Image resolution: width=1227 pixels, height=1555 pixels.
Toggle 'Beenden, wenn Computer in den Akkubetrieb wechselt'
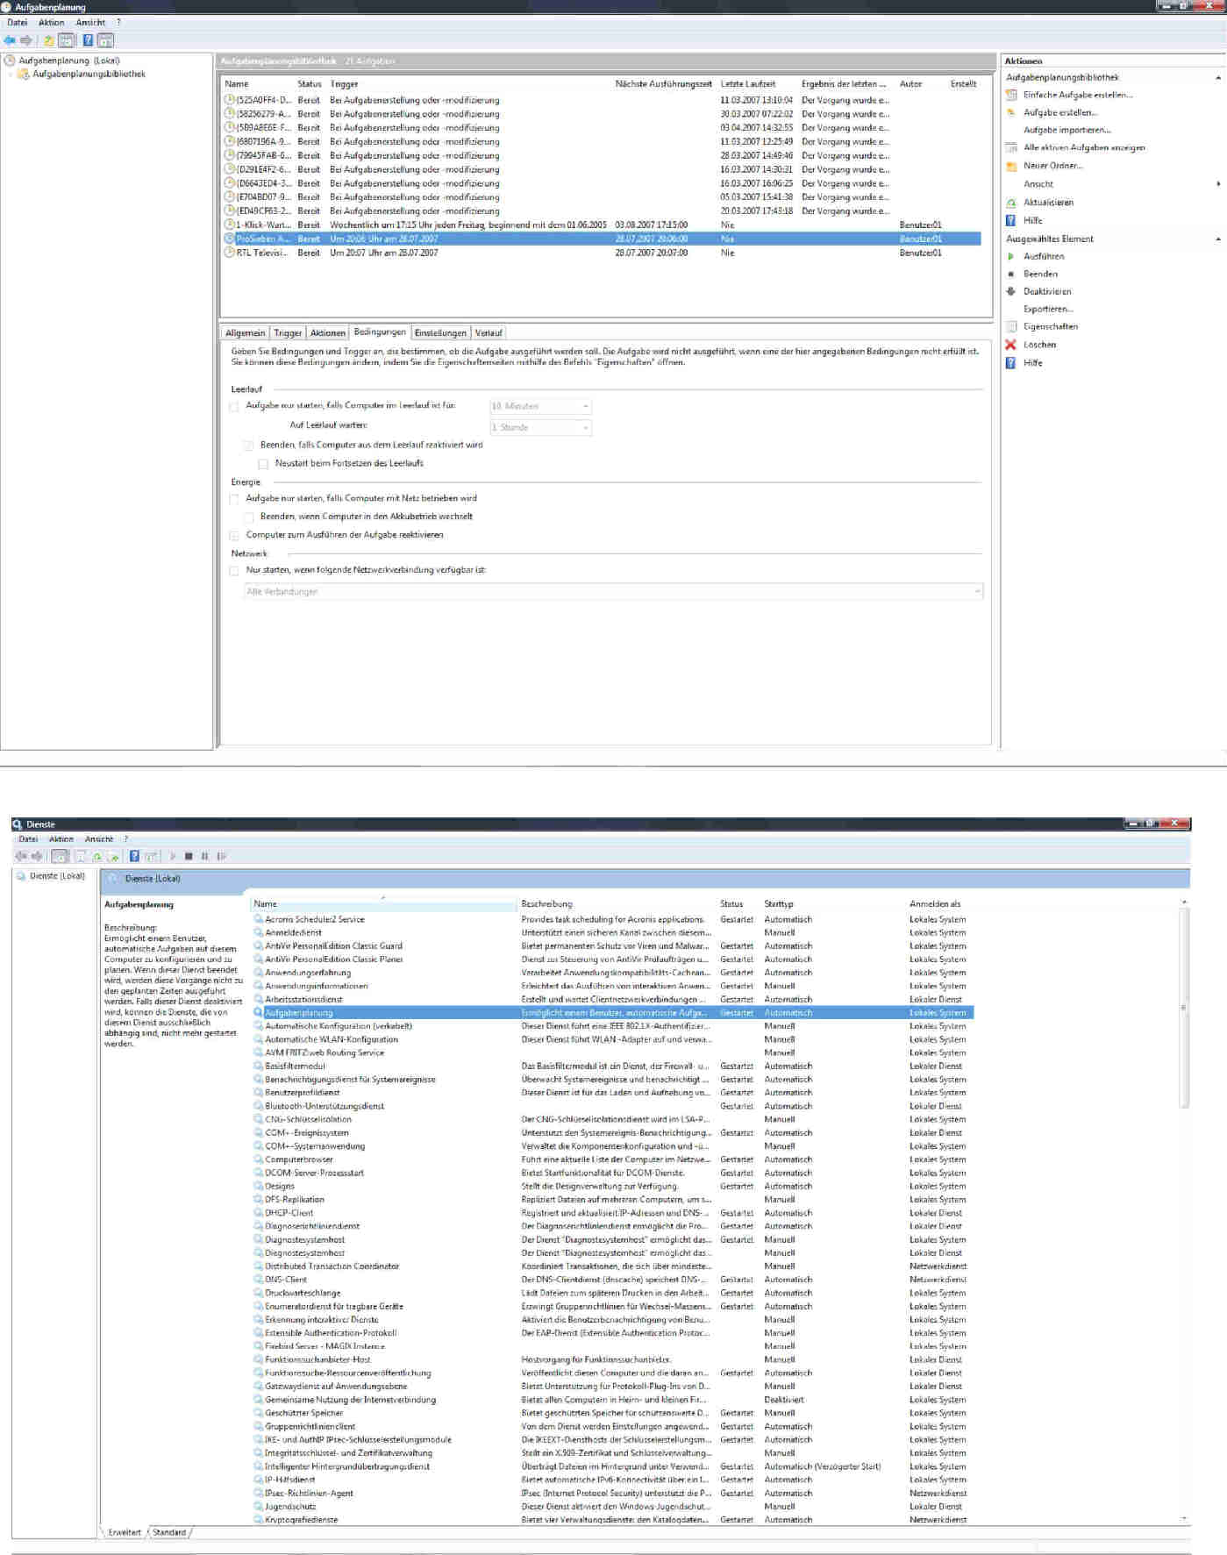249,517
